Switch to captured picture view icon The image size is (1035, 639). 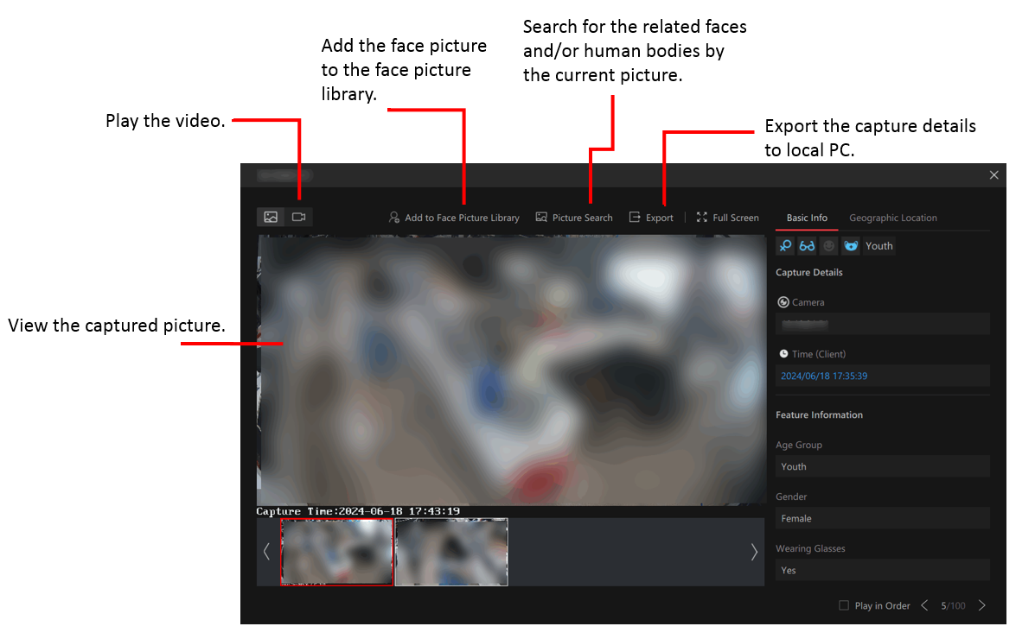point(271,217)
